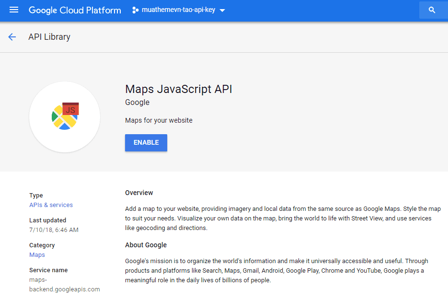The height and width of the screenshot is (300, 448).
Task: Click the Last updated date 7/10/18
Action: (x=54, y=230)
